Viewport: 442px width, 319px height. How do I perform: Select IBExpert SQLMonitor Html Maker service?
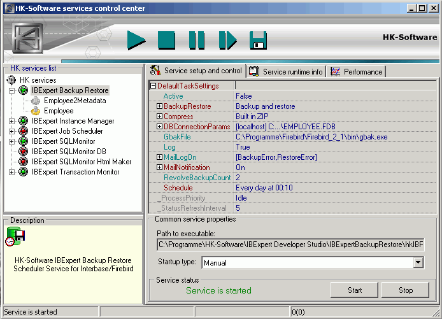pyautogui.click(x=82, y=162)
